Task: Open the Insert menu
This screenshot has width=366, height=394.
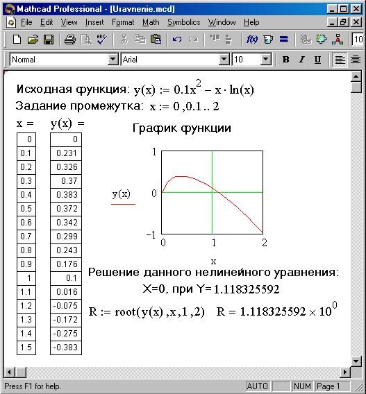Action: 94,22
